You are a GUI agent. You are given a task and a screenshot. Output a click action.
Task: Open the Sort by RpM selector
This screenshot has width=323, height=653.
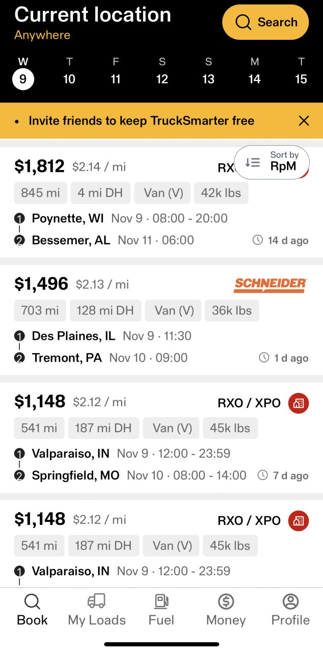[x=272, y=162]
